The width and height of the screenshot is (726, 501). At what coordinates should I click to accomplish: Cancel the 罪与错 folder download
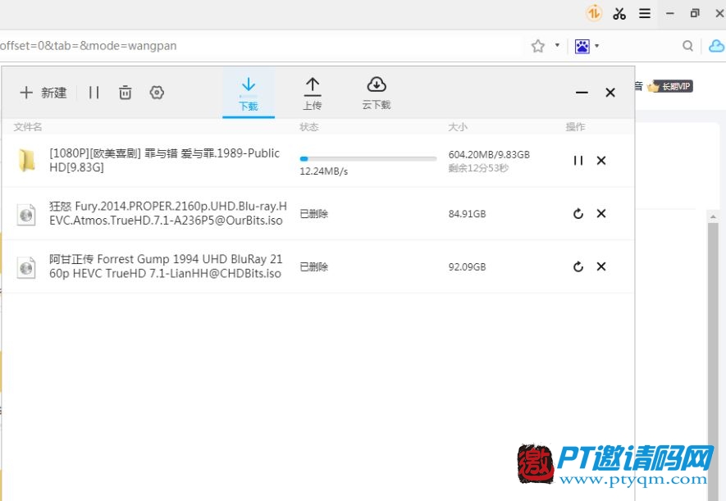(x=601, y=161)
